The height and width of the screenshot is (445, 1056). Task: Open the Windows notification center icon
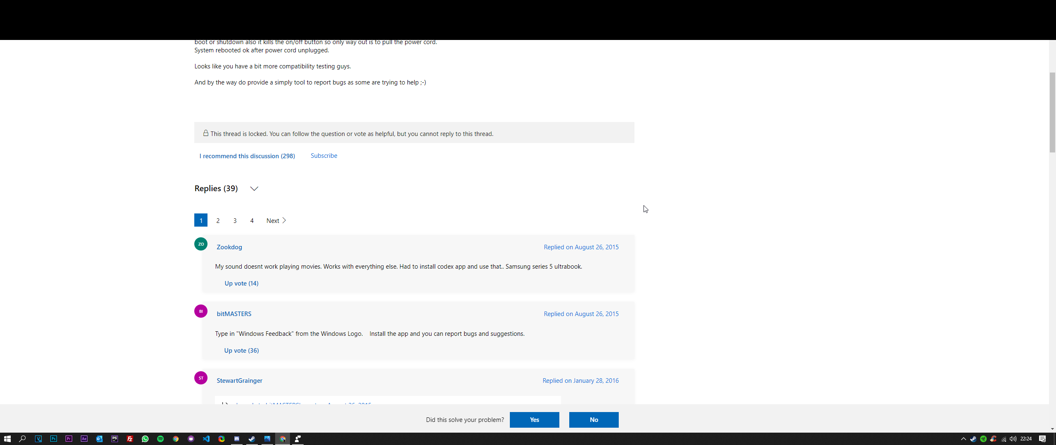coord(1042,439)
